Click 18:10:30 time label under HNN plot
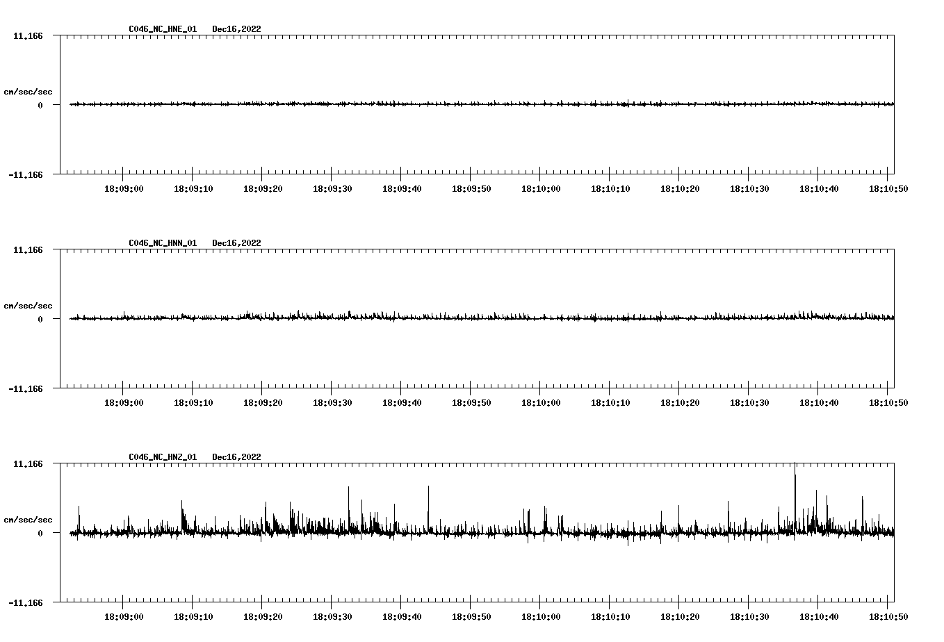The image size is (944, 642). (749, 402)
